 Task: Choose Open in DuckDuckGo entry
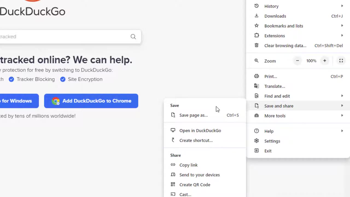pos(205,131)
